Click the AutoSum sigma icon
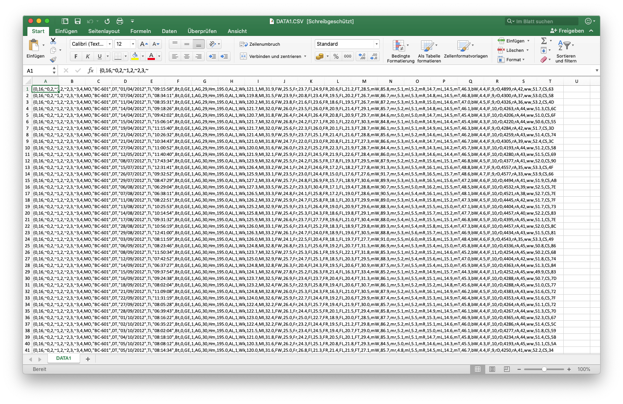This screenshot has height=404, width=623. [544, 41]
